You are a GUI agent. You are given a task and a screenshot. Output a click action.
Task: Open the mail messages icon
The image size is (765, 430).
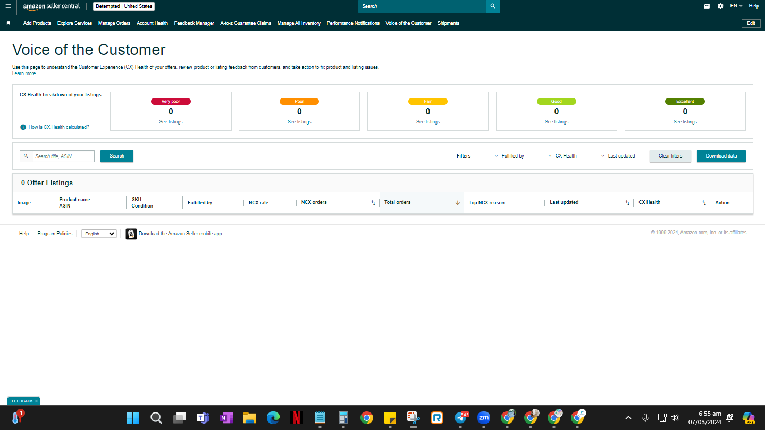click(707, 6)
